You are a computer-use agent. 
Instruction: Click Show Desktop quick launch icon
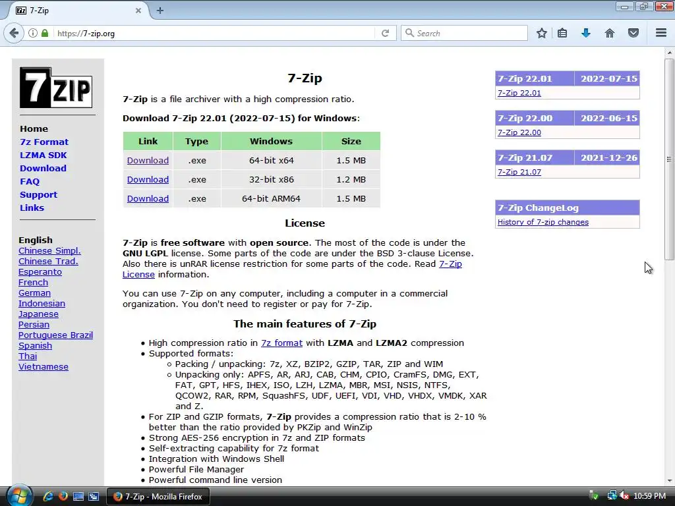[x=78, y=497]
